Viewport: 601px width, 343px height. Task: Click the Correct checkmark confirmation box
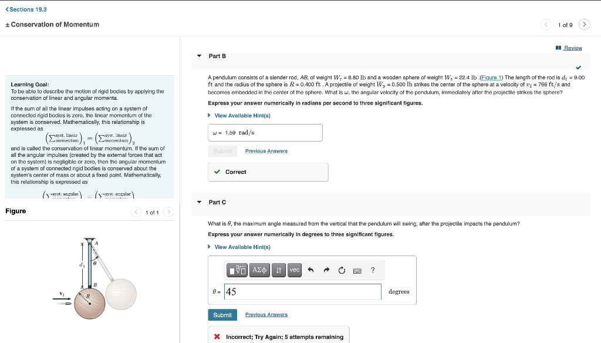click(x=268, y=171)
